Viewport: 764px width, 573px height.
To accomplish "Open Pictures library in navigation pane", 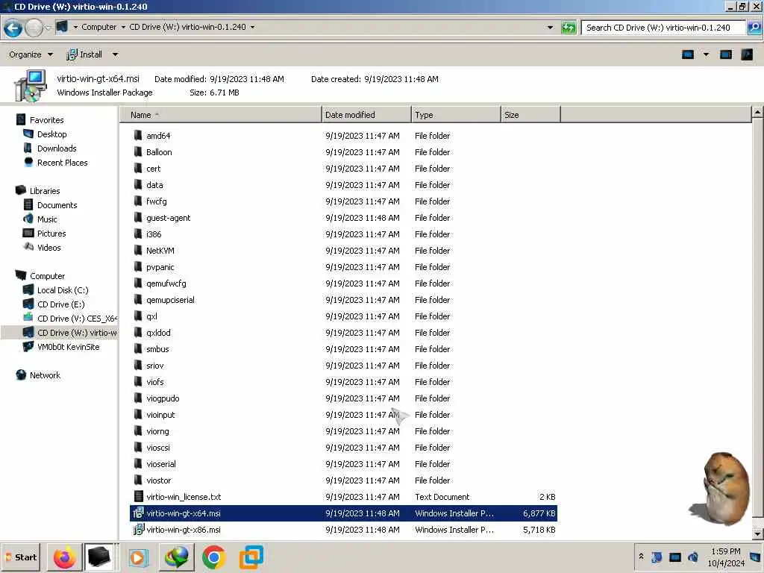I will click(51, 234).
